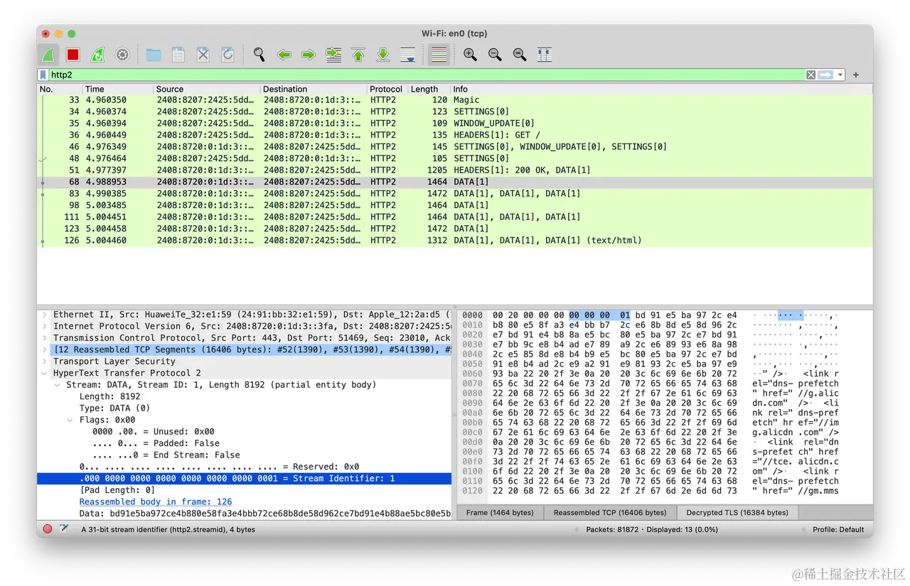Open the display filter bookmark menu

point(43,75)
